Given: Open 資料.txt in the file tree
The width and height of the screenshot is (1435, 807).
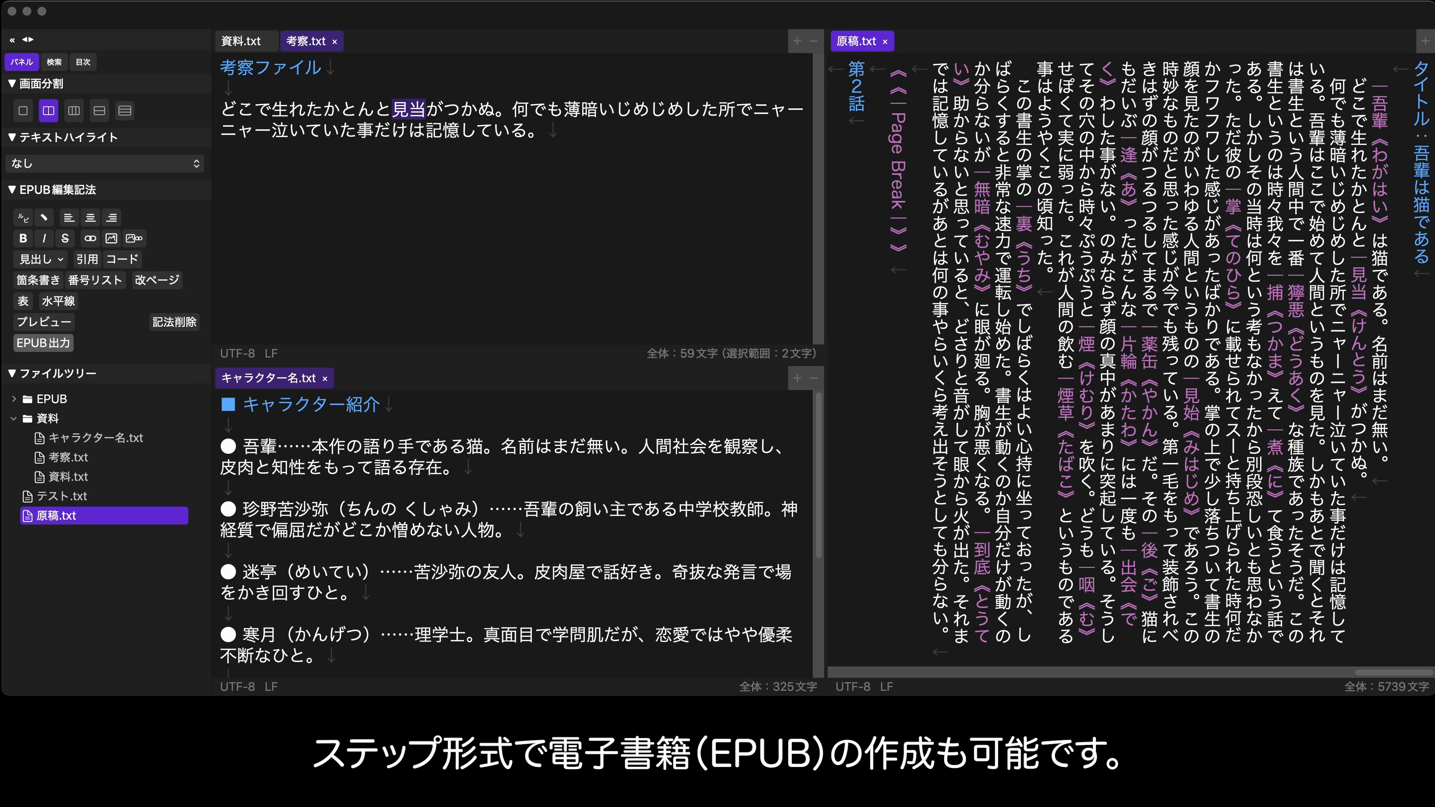Looking at the screenshot, I should pyautogui.click(x=61, y=477).
